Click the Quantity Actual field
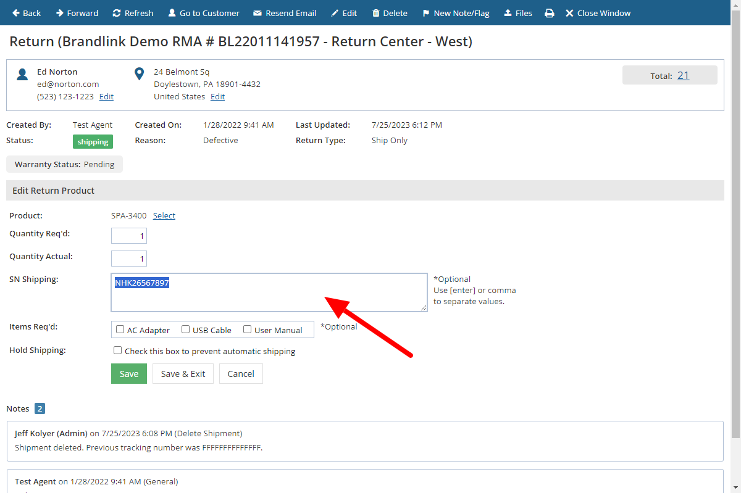 [129, 258]
